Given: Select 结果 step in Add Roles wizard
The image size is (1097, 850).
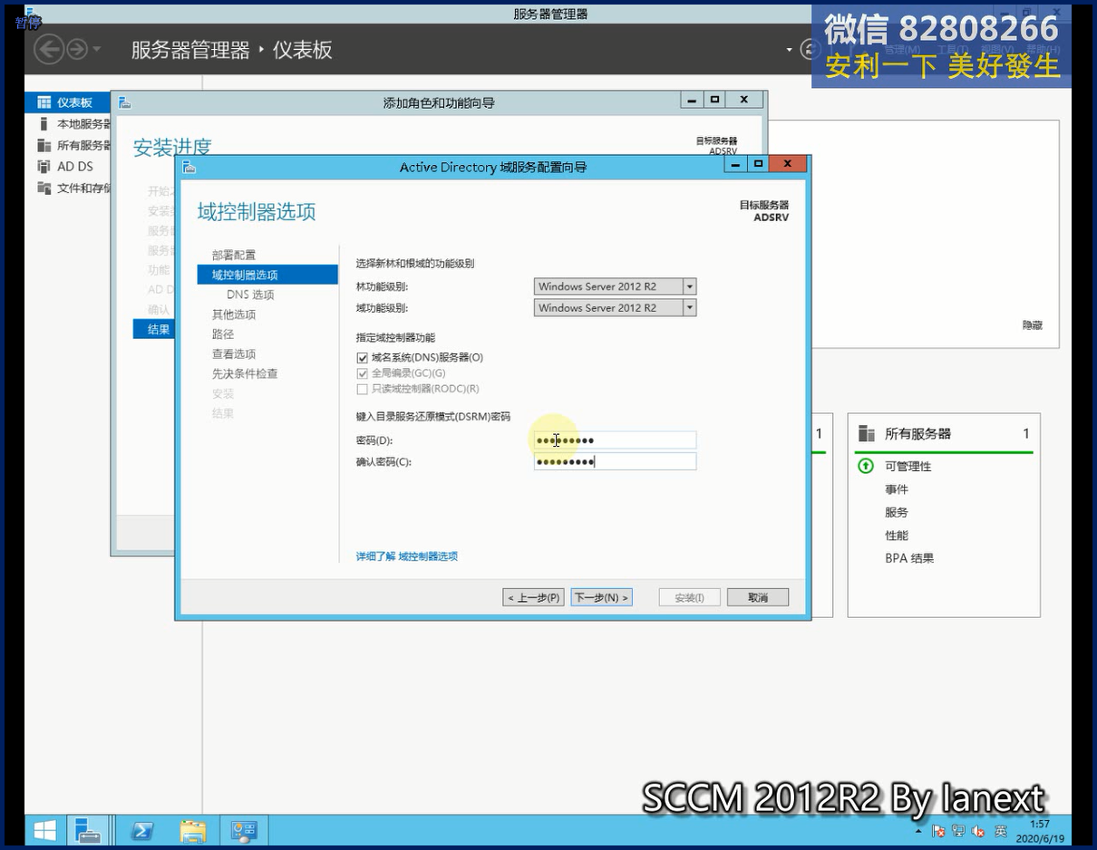Looking at the screenshot, I should [x=154, y=329].
